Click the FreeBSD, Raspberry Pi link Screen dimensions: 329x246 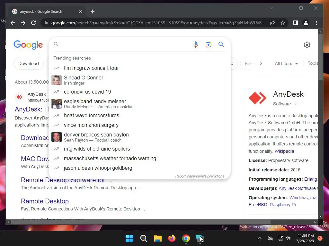tap(272, 205)
